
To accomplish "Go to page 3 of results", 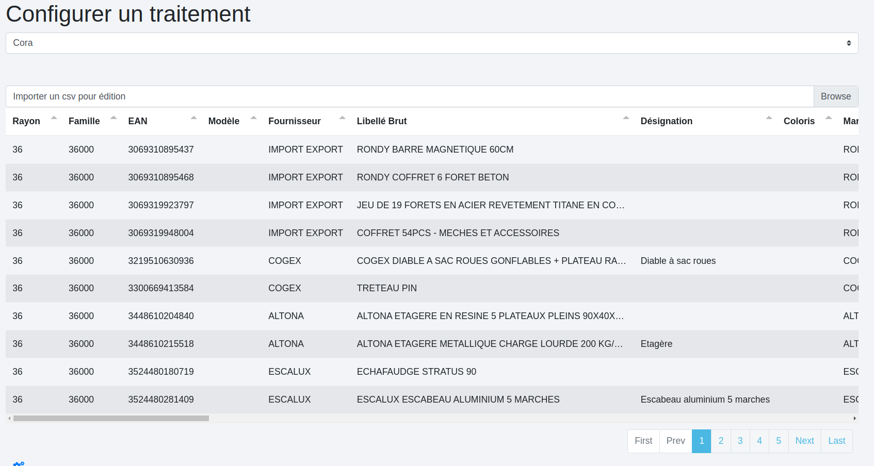I will [x=740, y=441].
